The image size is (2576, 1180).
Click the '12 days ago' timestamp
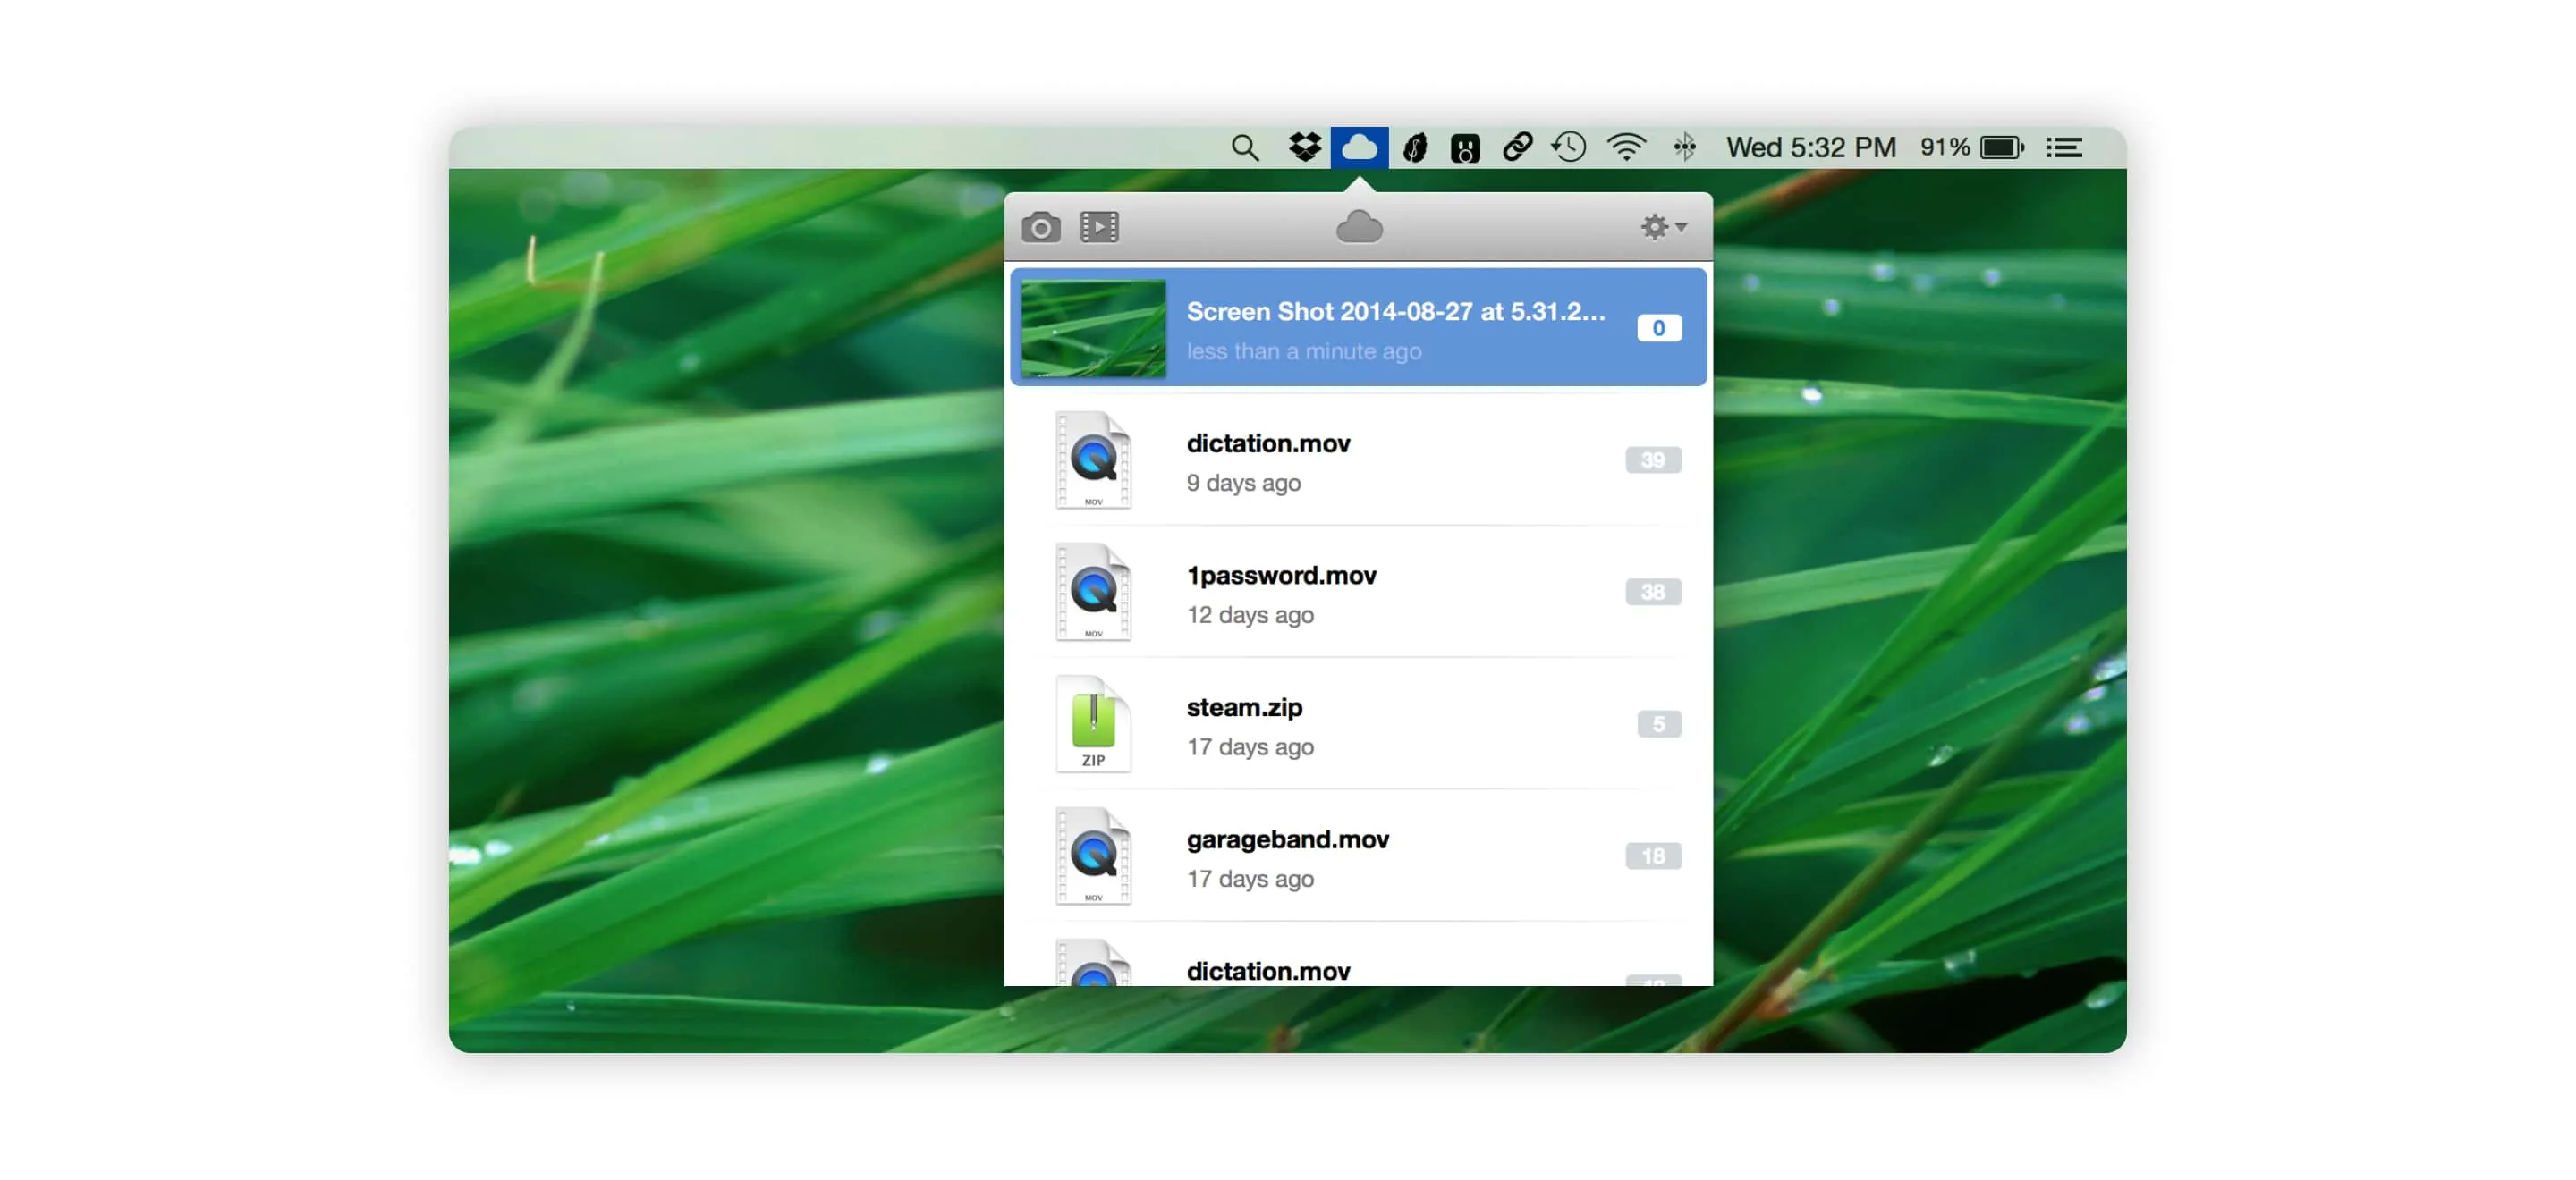1249,614
